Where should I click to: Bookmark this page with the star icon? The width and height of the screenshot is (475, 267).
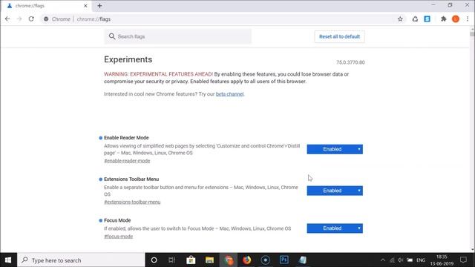(x=400, y=19)
